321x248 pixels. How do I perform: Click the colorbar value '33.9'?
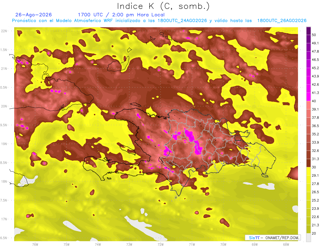coord(315,142)
